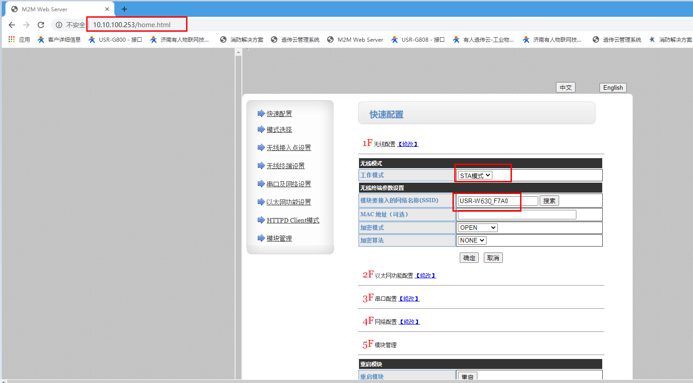The width and height of the screenshot is (693, 383).
Task: Click the 搜索 button next to SSID
Action: click(549, 201)
